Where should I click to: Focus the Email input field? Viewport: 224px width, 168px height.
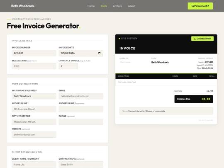[x=81, y=96]
